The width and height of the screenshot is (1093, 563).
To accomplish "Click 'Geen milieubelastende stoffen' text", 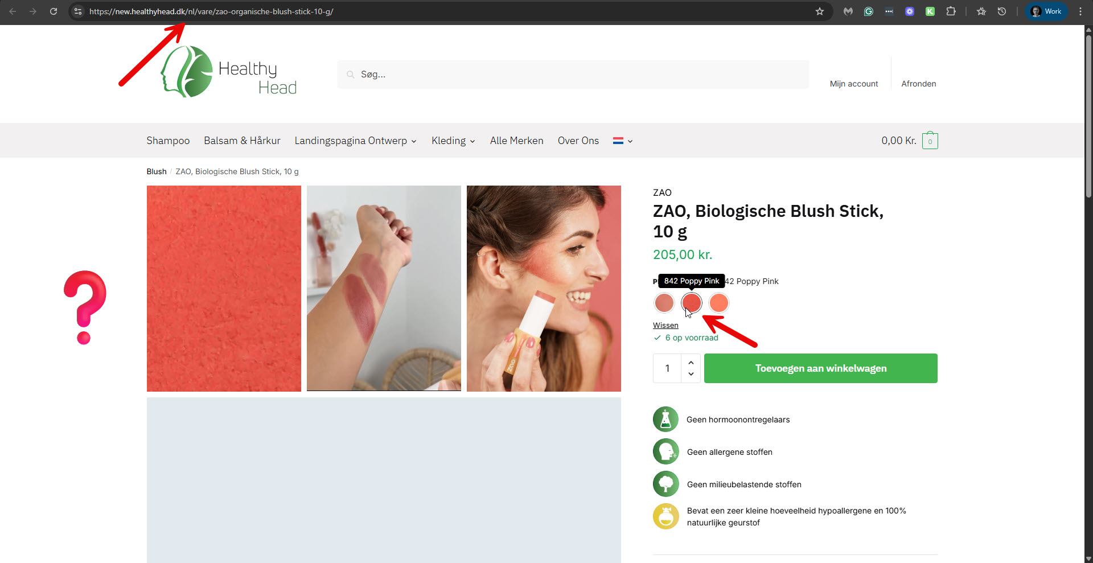I will coord(744,484).
